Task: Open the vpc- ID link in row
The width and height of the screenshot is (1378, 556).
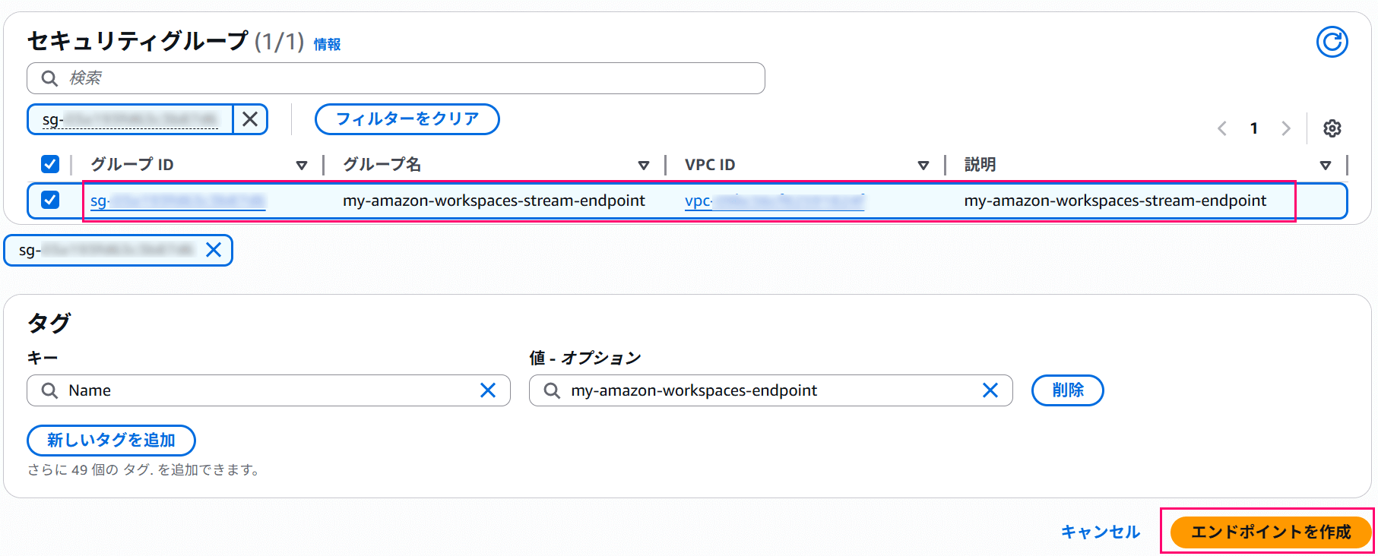Action: coord(775,201)
